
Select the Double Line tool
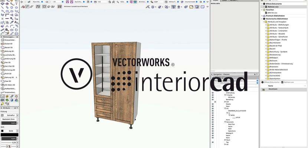coord(7,7)
